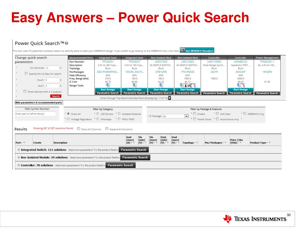
Task: Sort Part column using its arrows
Action: coord(23,143)
